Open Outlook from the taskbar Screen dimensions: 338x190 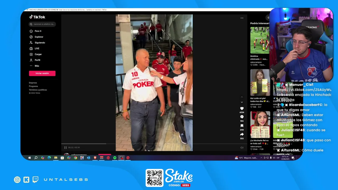(88, 158)
